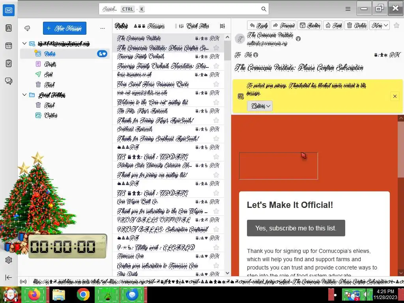Open the Thunderbird hamburger menu
The image size is (404, 303).
(348, 9)
